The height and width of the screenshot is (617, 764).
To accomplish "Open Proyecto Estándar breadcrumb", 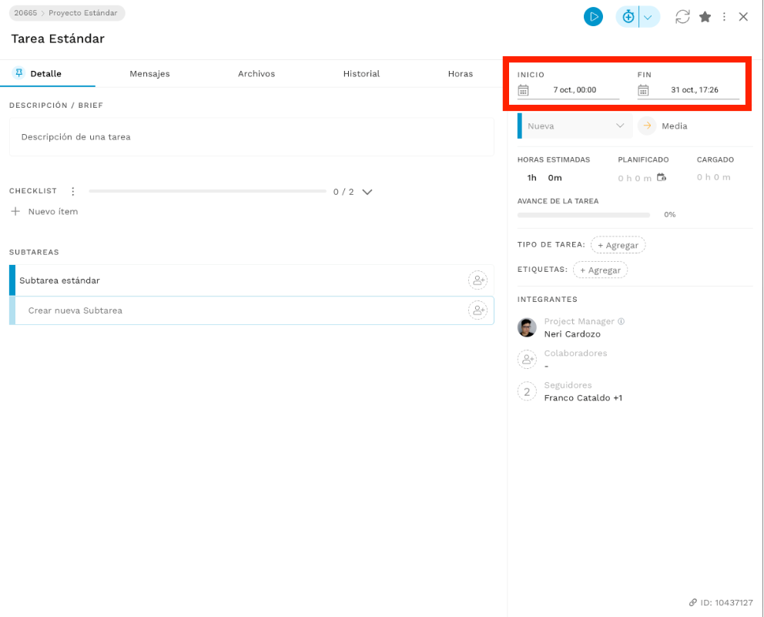I will pyautogui.click(x=83, y=13).
